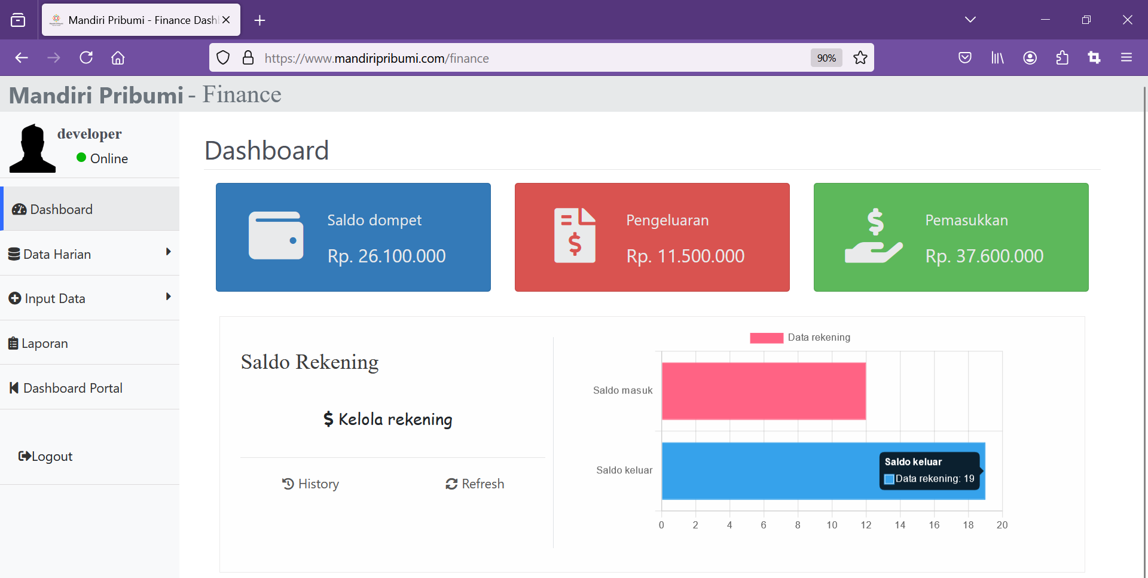Open the History link
Viewport: 1148px width, 578px height.
point(310,484)
